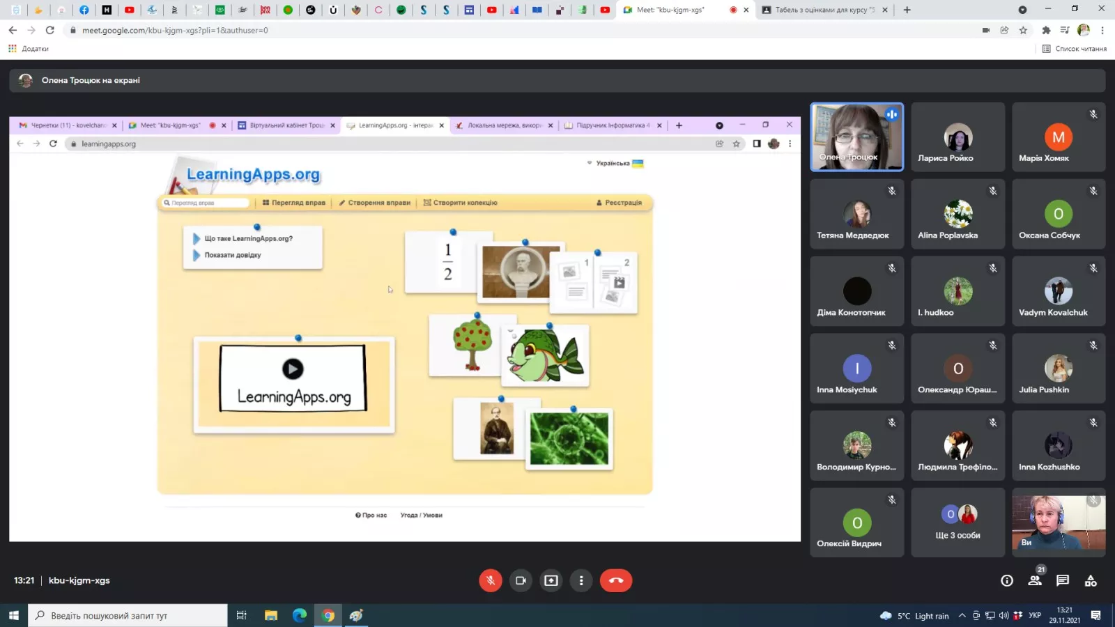
Task: Click the Windows taskbar search box
Action: tap(128, 615)
